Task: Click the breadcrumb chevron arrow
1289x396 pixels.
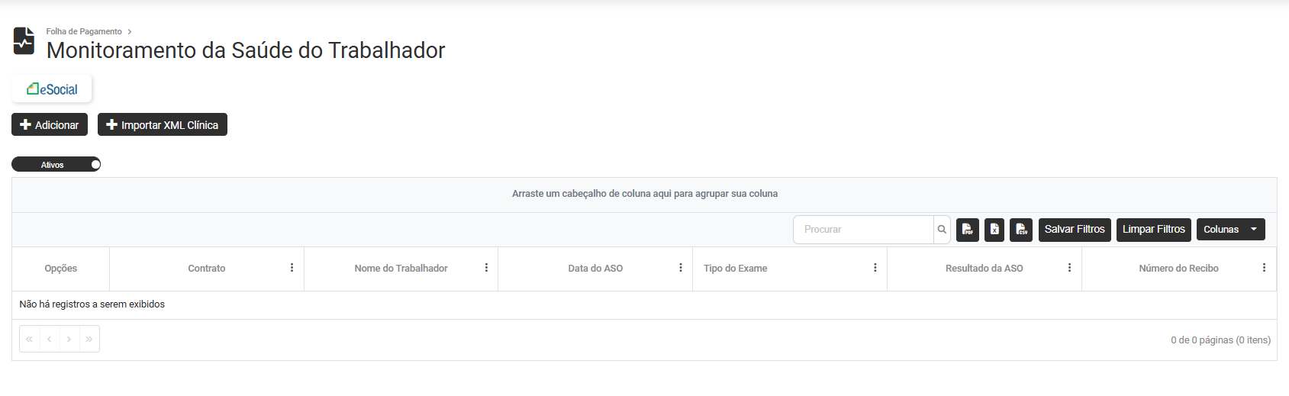Action: click(130, 31)
